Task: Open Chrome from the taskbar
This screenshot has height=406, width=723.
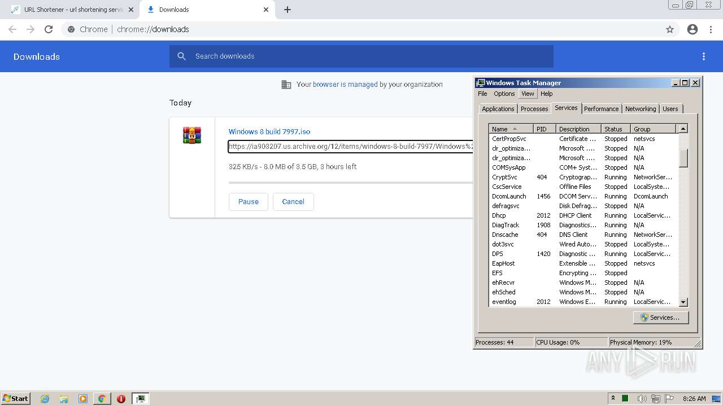Action: pyautogui.click(x=102, y=399)
